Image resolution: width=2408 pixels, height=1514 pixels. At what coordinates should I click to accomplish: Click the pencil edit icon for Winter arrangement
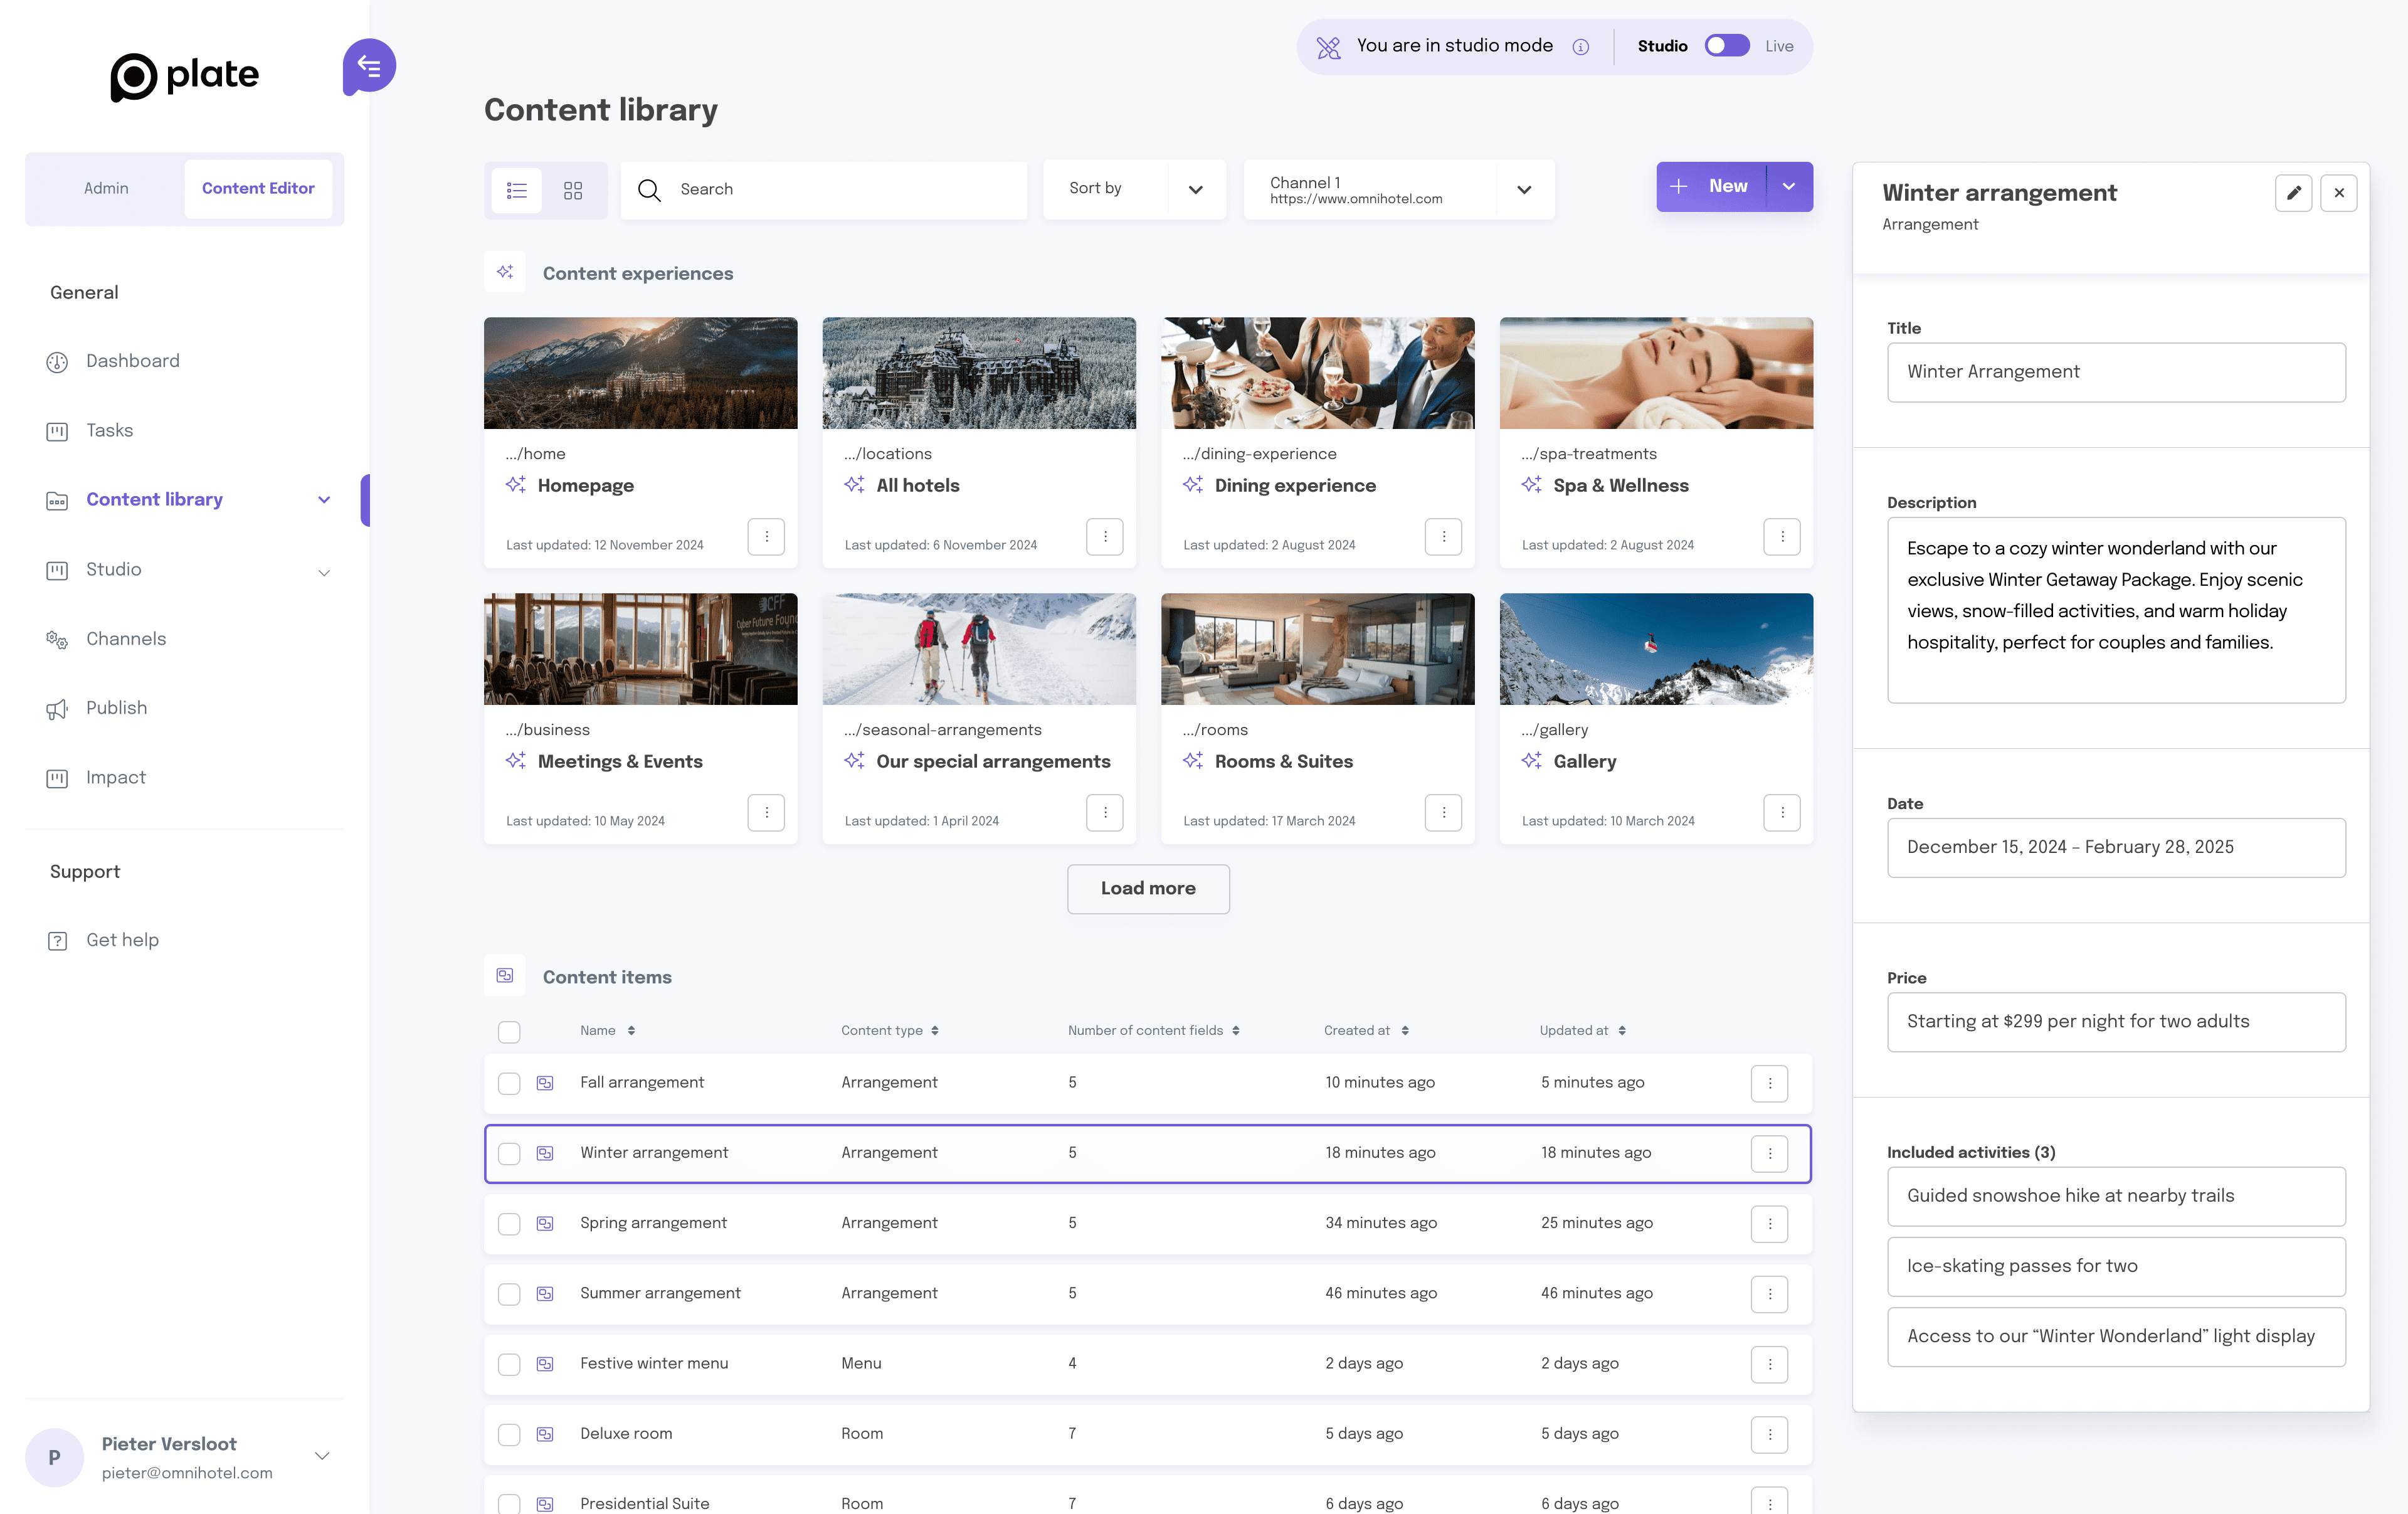click(2293, 193)
